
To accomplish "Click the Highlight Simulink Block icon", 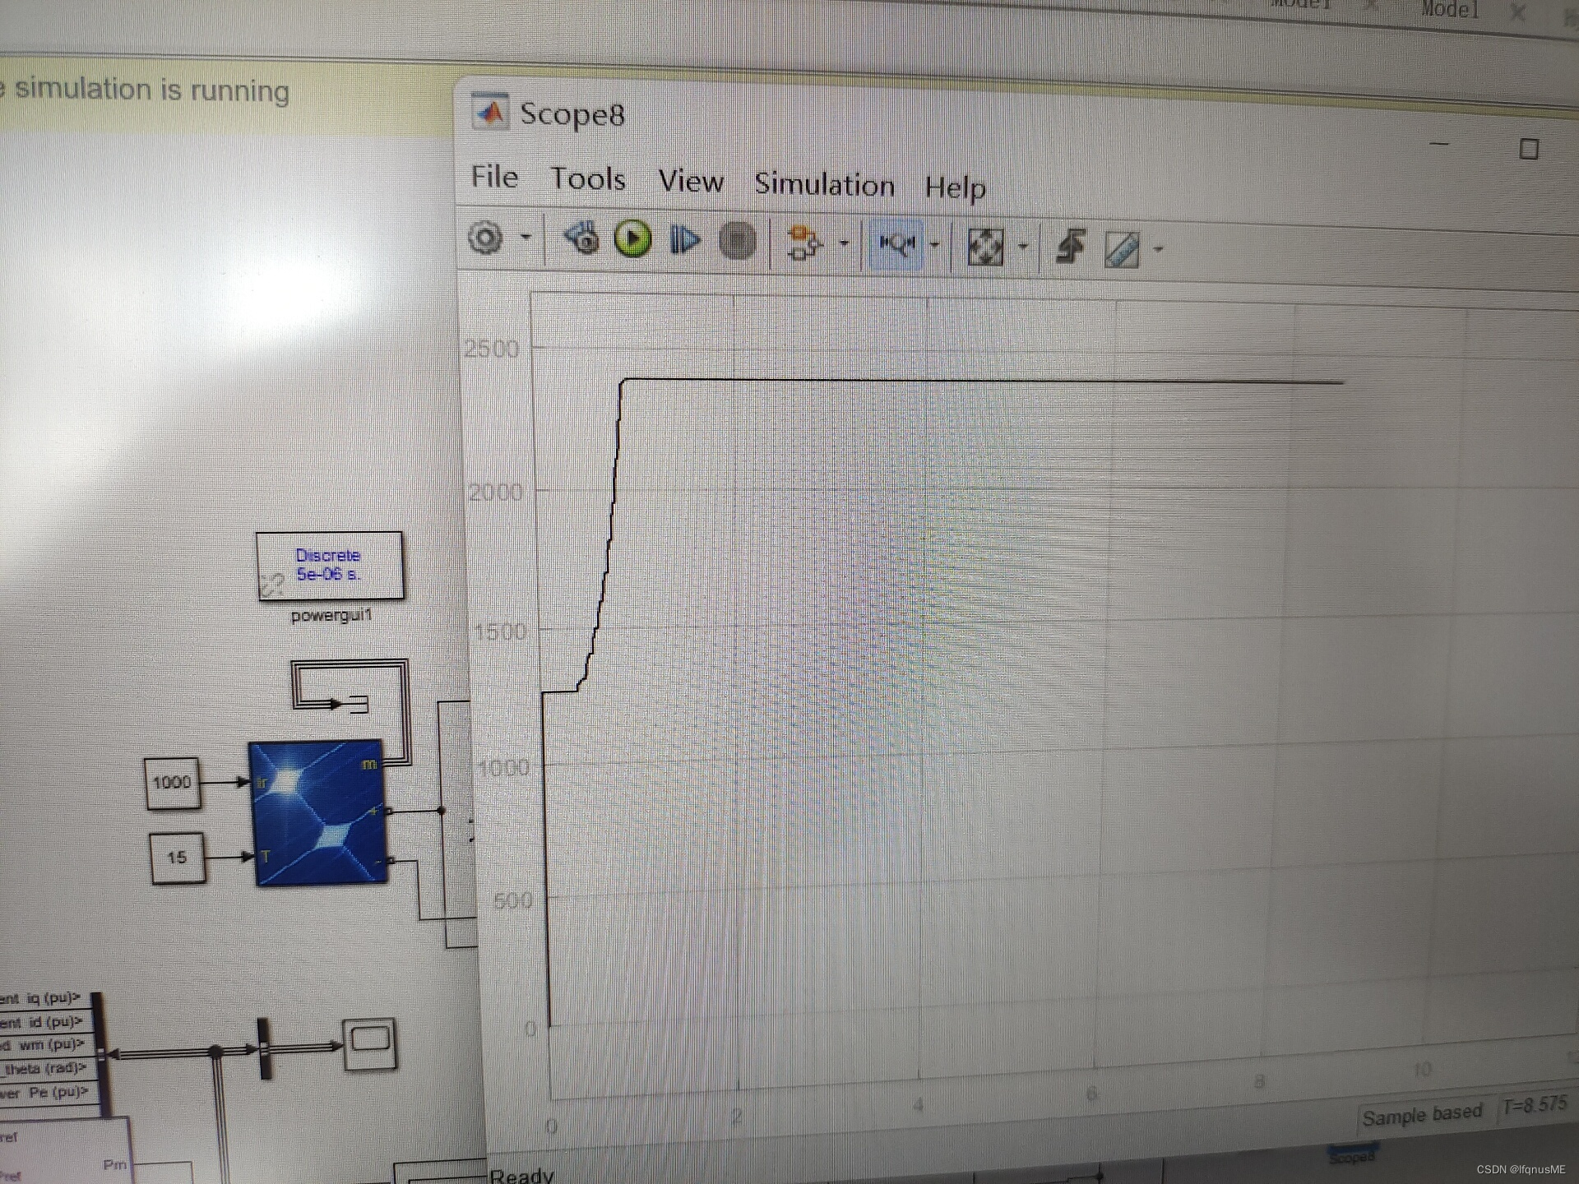I will coord(802,243).
